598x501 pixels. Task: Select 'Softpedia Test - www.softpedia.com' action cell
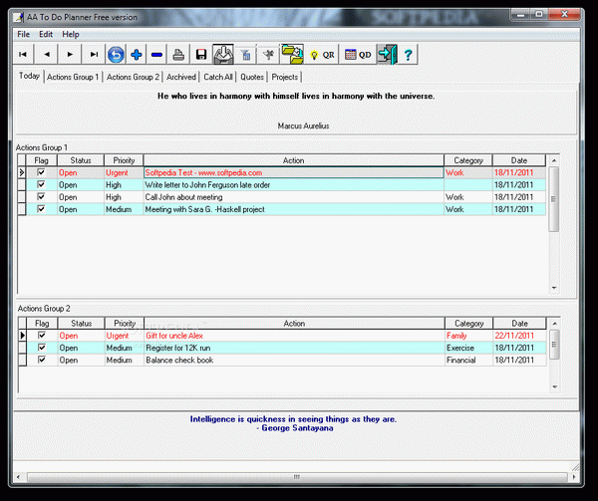294,172
